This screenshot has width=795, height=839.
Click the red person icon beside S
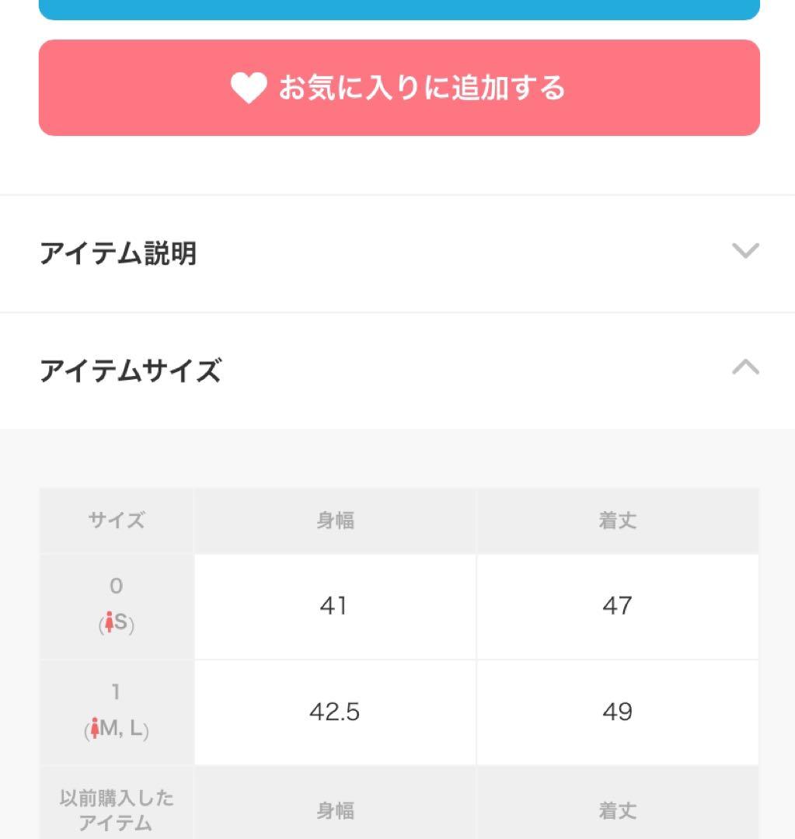pos(110,623)
